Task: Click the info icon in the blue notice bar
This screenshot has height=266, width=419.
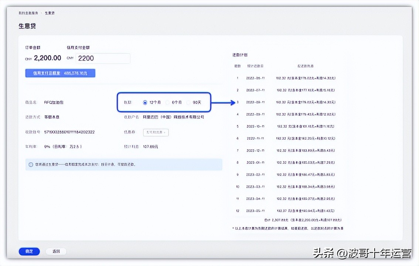Action: tap(30, 164)
